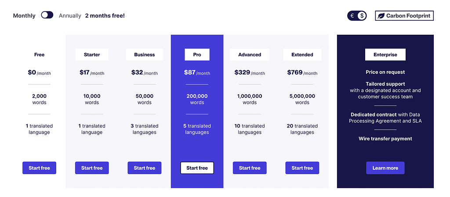The width and height of the screenshot is (450, 197).
Task: Start free on the Starter plan
Action: tap(92, 168)
